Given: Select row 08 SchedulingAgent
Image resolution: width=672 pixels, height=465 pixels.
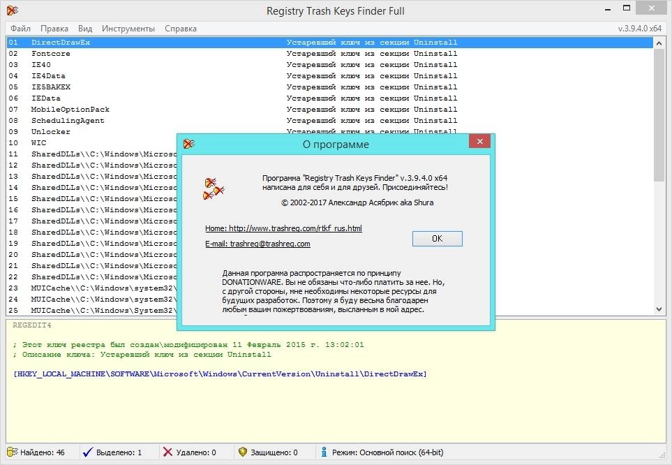Looking at the screenshot, I should point(329,121).
